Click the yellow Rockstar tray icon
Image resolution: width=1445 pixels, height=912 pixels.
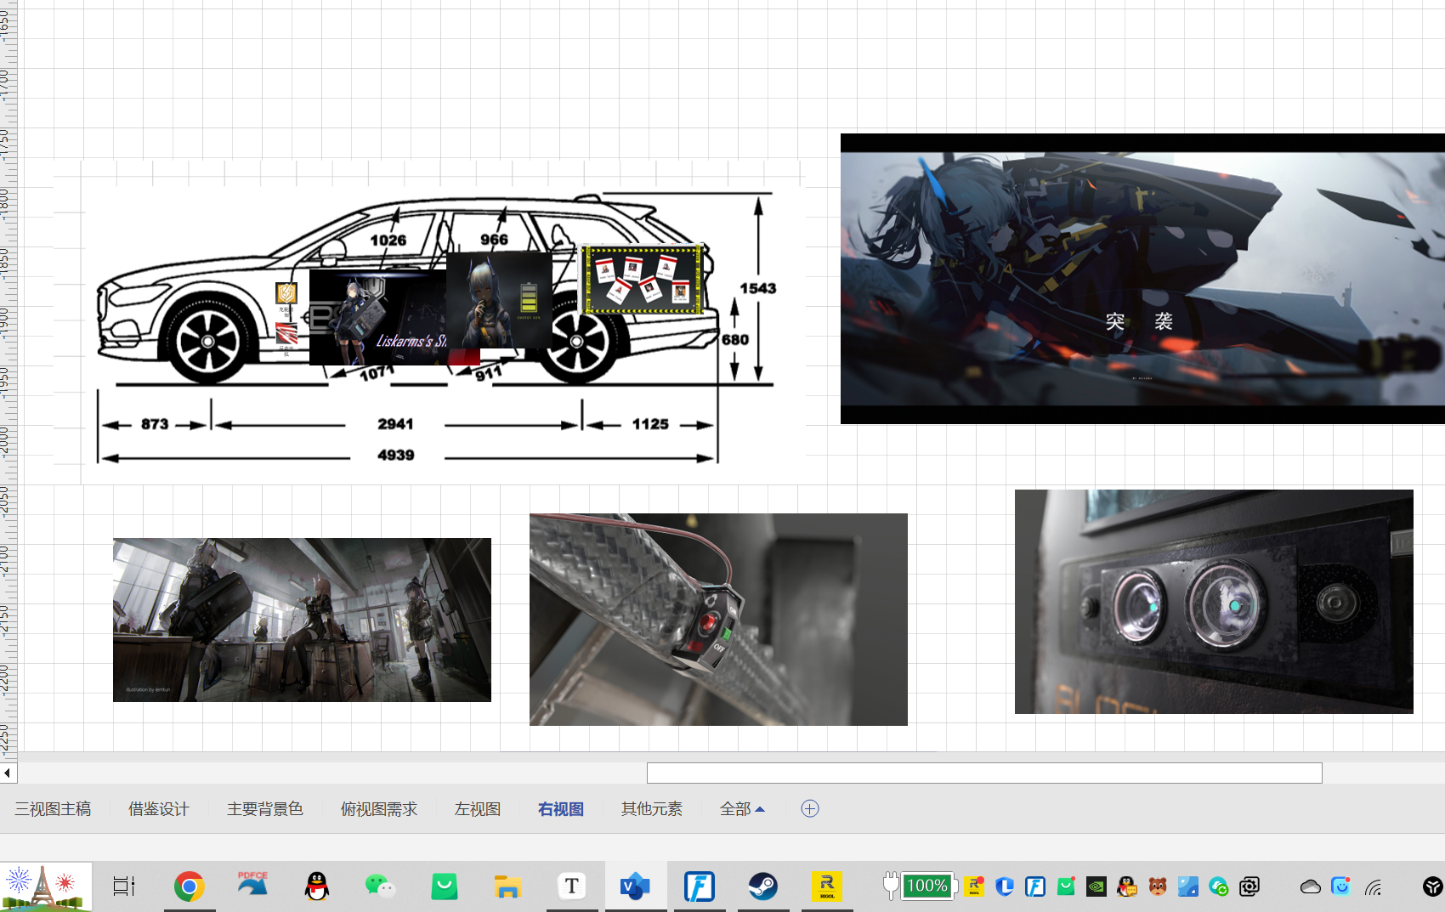pyautogui.click(x=974, y=887)
